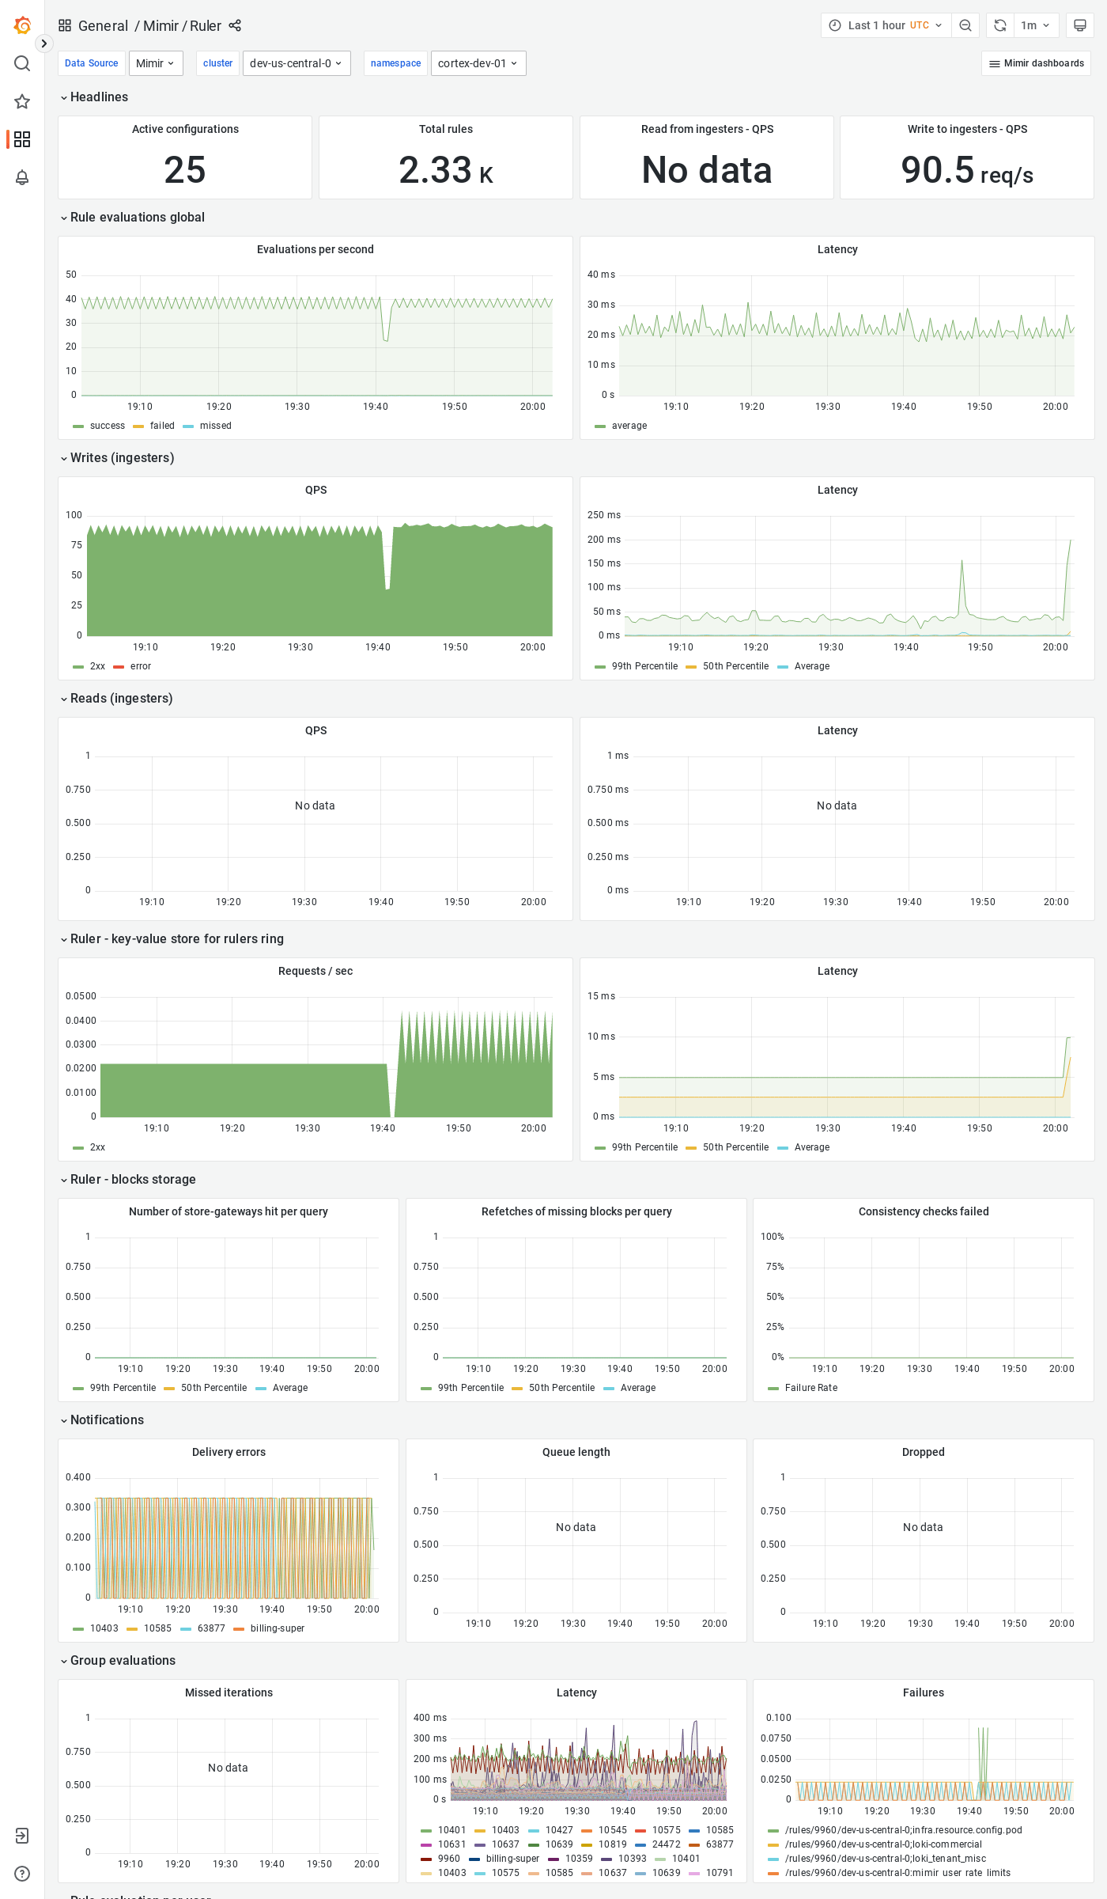Collapse Ruler key-value store row
The height and width of the screenshot is (1899, 1107).
pyautogui.click(x=172, y=938)
